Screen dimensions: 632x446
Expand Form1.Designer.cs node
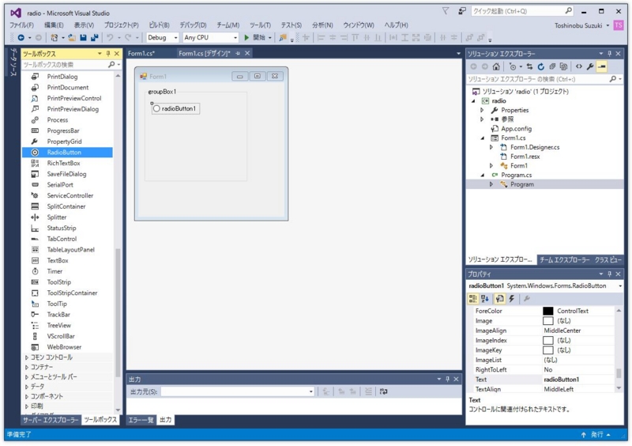coord(491,147)
